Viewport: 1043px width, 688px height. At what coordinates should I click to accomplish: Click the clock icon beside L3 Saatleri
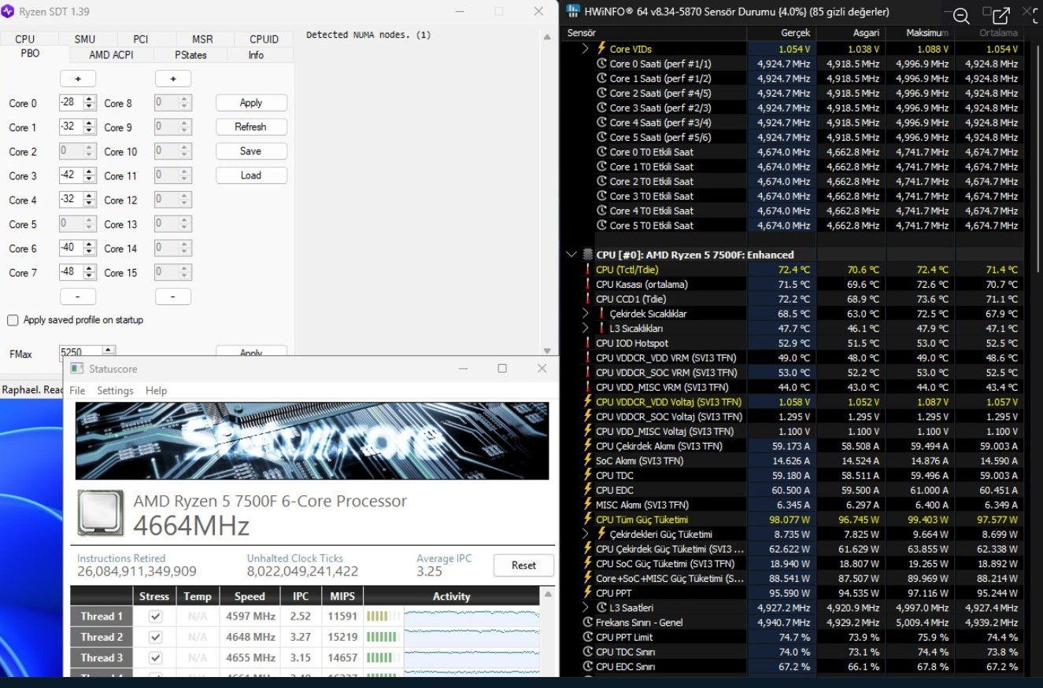pos(602,608)
